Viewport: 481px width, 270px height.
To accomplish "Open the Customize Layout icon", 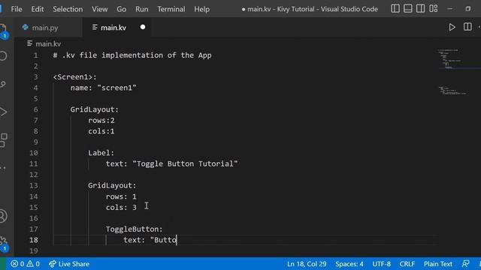I will click(x=433, y=8).
